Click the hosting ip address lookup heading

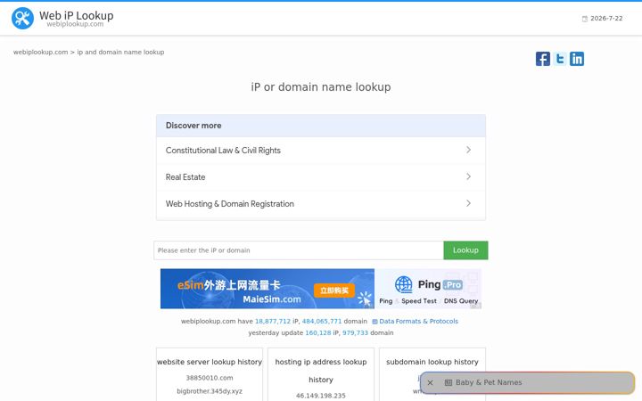click(x=321, y=371)
